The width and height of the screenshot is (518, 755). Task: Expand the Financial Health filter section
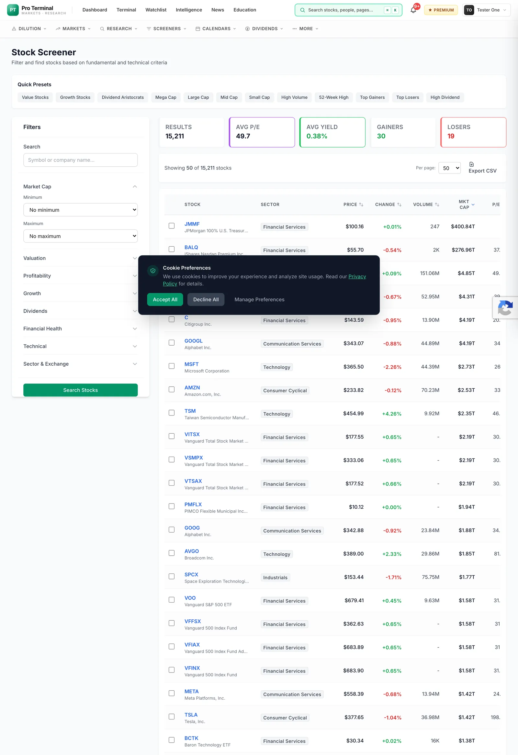80,329
